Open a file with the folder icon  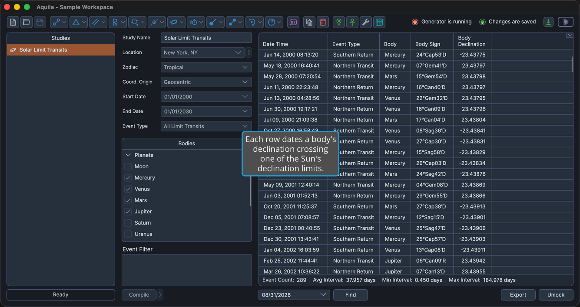27,22
